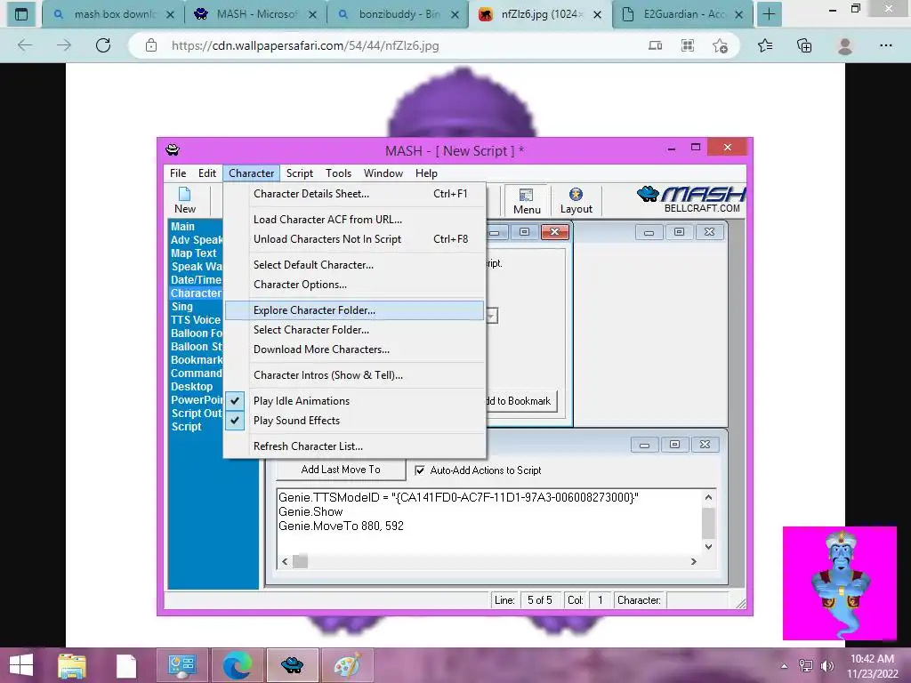Switch to MASH - Microsoft tab
Image resolution: width=911 pixels, height=683 pixels.
[257, 14]
